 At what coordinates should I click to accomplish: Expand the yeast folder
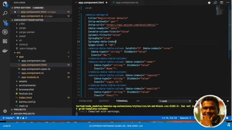tap(22, 36)
